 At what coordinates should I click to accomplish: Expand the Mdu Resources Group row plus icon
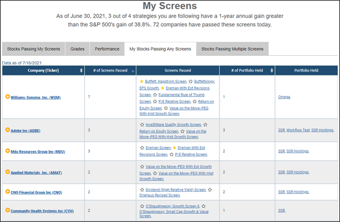8,151
